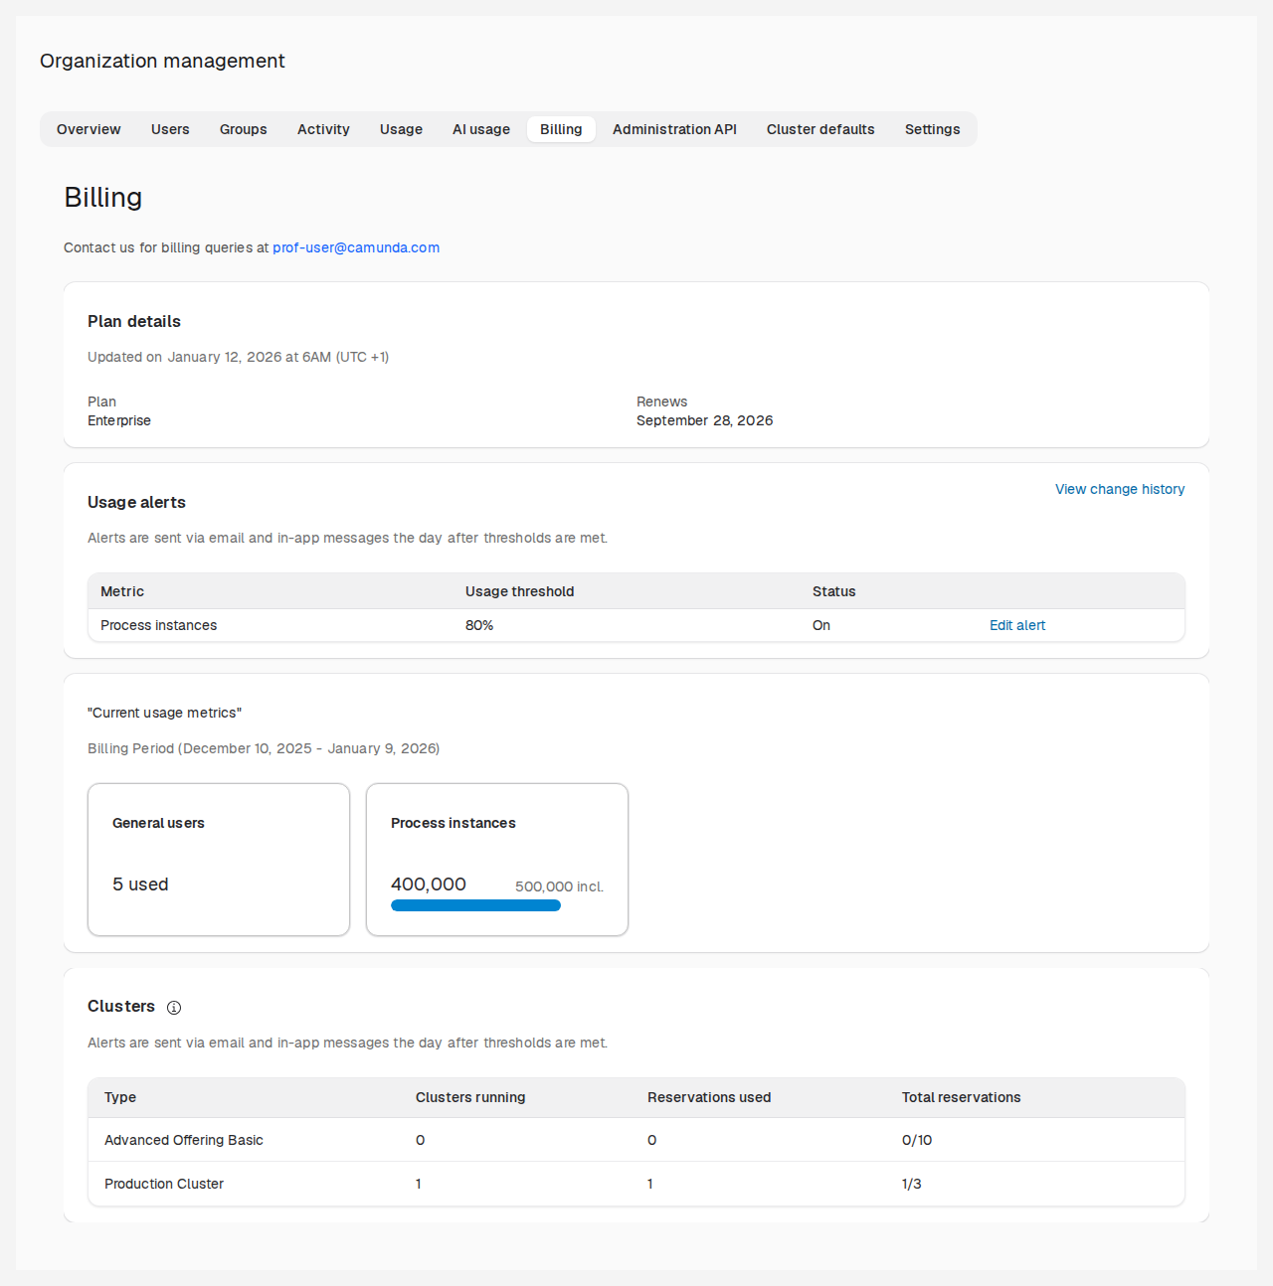This screenshot has height=1286, width=1273.
Task: Click Edit alert for Process instances
Action: 1017,625
